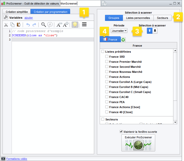Click the ajouter variables link
The width and height of the screenshot is (184, 161).
coord(29,18)
